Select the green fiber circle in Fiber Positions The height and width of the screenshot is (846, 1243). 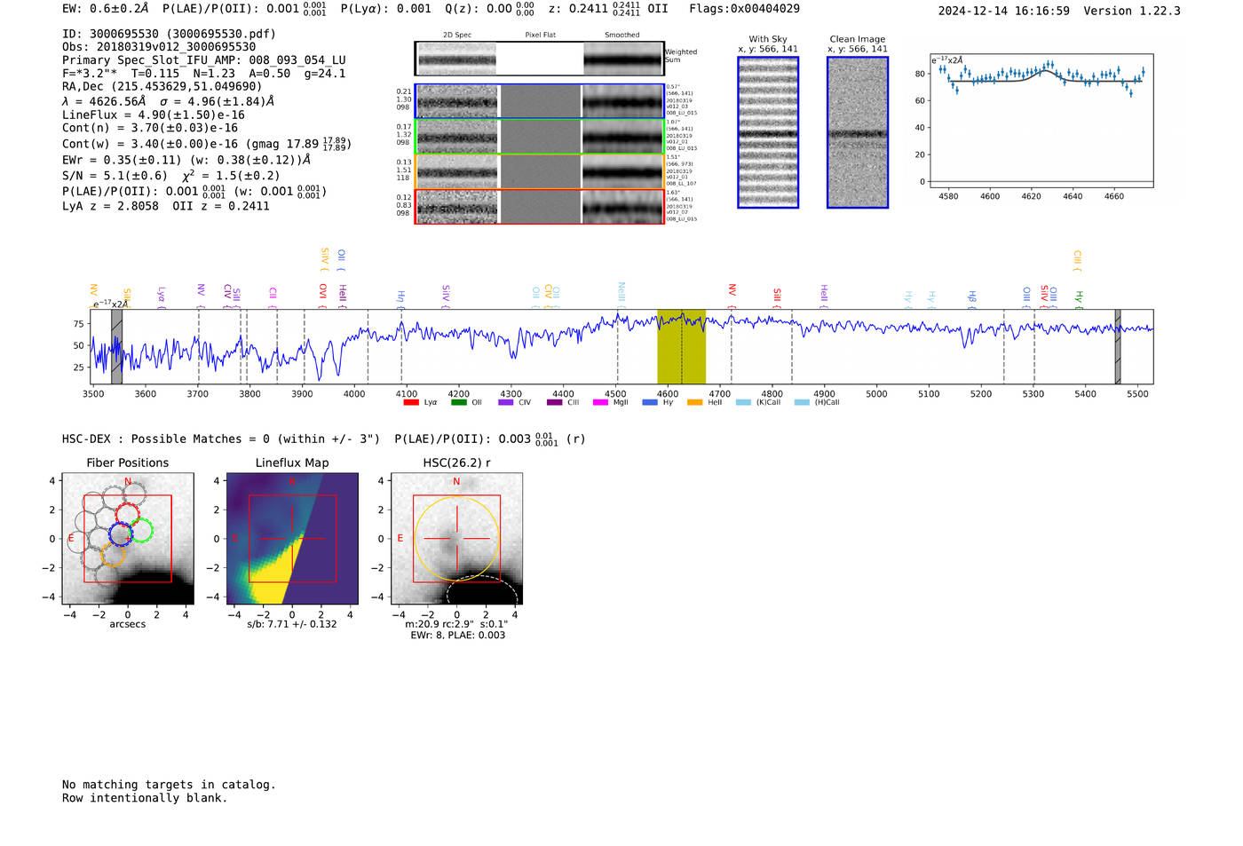(x=140, y=531)
